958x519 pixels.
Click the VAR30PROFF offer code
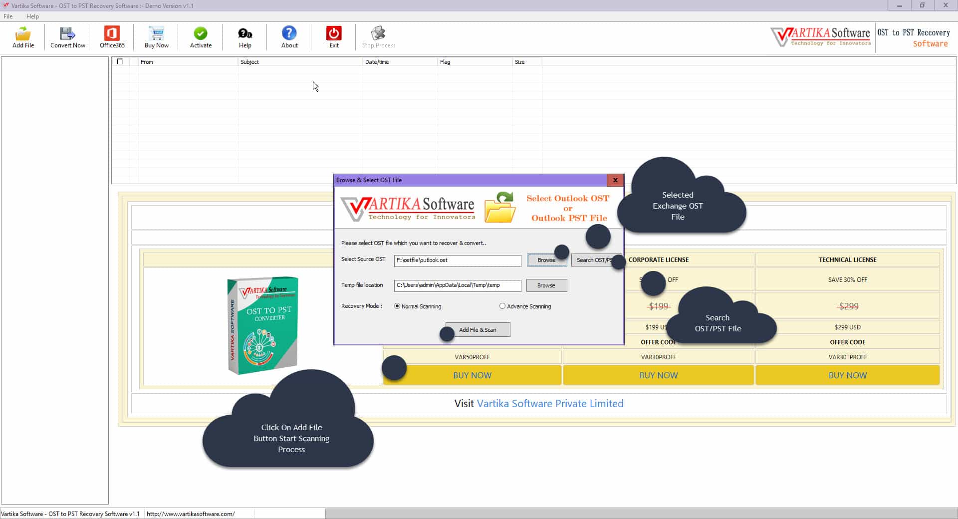[x=659, y=357]
